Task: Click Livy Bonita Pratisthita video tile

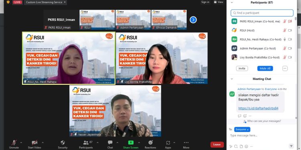Action: point(162,58)
